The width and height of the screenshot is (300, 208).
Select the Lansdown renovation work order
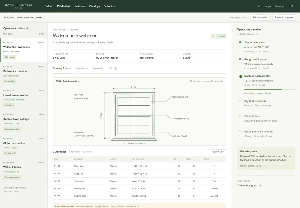24,98
